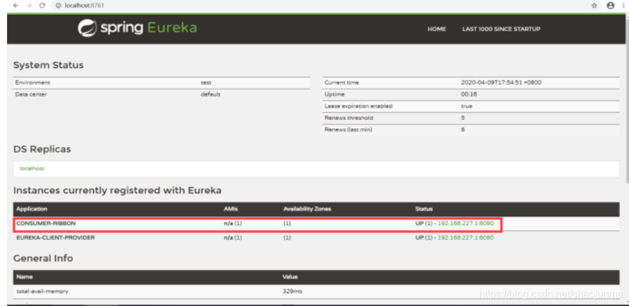
Task: Select the Renews (last min) label
Action: pyautogui.click(x=348, y=130)
